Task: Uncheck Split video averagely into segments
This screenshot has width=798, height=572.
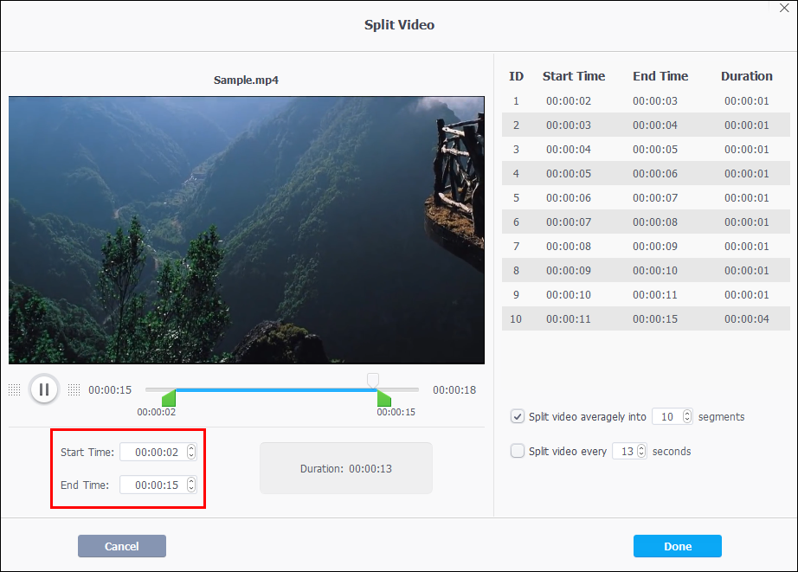Action: pos(517,417)
